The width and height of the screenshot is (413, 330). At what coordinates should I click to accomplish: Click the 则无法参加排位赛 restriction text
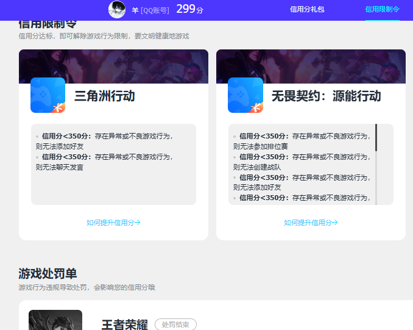pyautogui.click(x=260, y=146)
